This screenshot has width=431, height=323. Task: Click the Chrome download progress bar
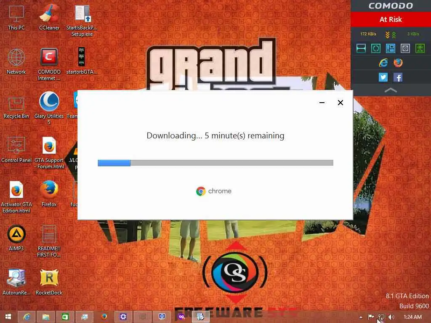click(215, 163)
